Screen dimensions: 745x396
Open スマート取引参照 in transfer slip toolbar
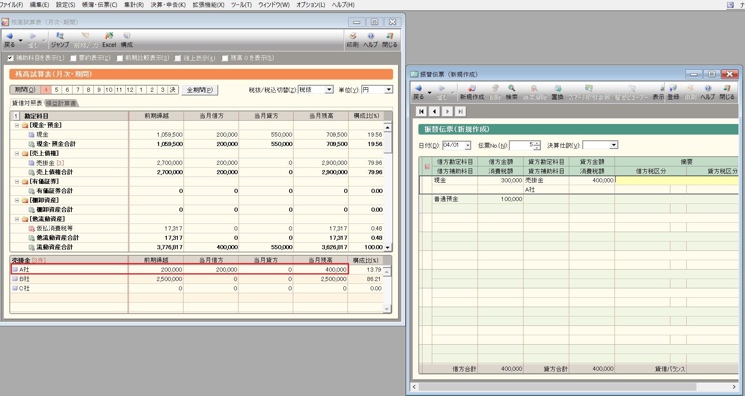[589, 92]
